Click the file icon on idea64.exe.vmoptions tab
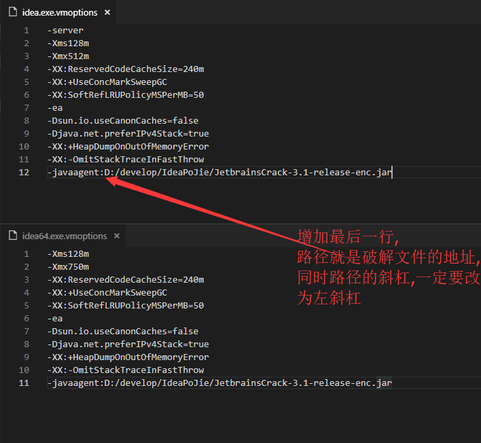 click(x=13, y=235)
